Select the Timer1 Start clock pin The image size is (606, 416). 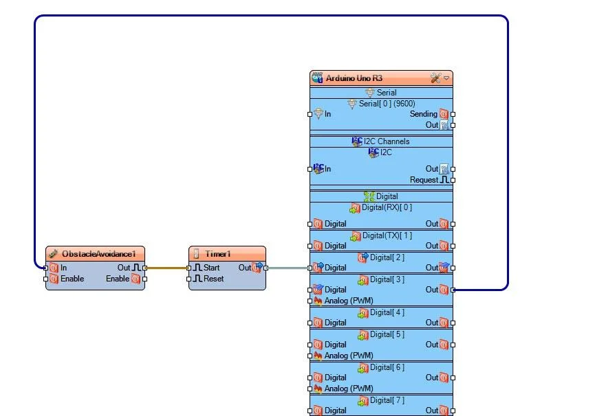tap(197, 268)
